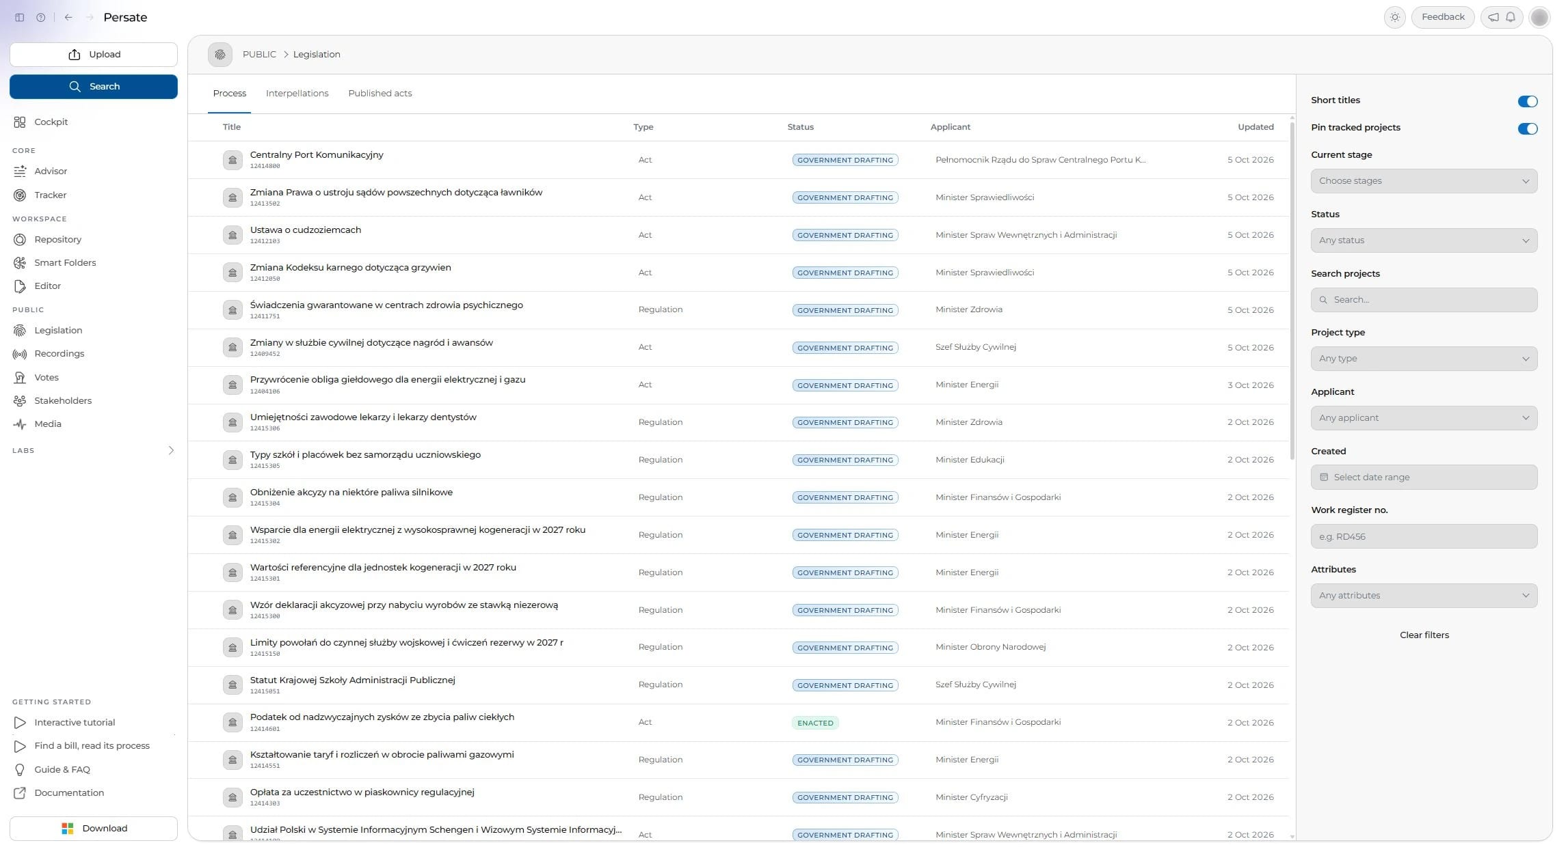Viewport: 1568px width, 856px height.
Task: Open the Attributes filter dropdown
Action: tap(1424, 596)
